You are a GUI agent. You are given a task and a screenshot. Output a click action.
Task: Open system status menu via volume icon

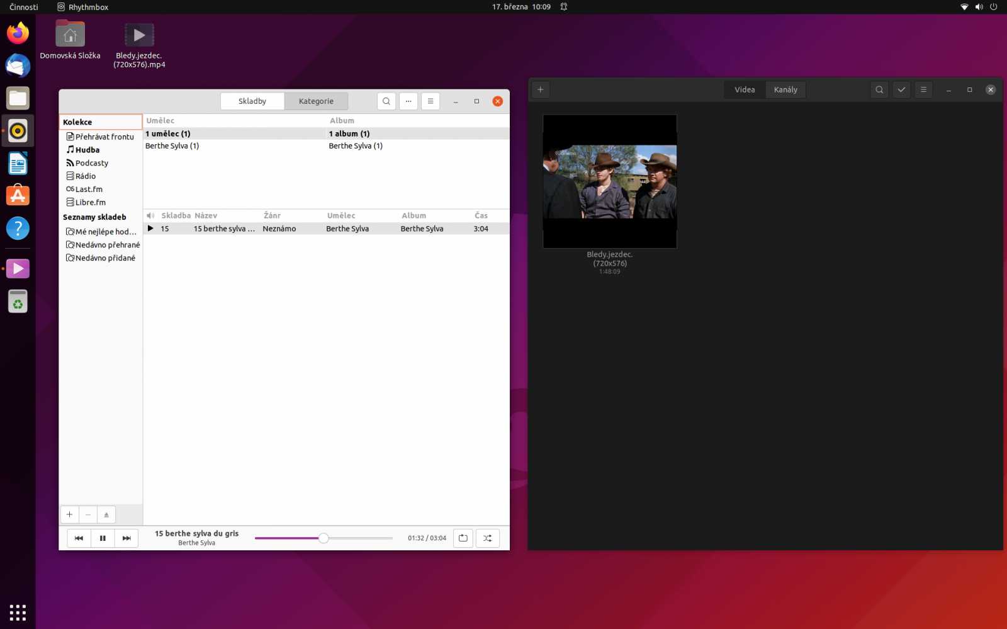(979, 7)
